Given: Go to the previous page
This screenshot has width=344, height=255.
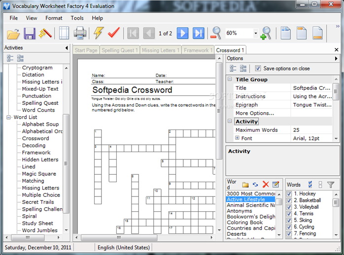Looking at the screenshot, I should click(x=149, y=33).
